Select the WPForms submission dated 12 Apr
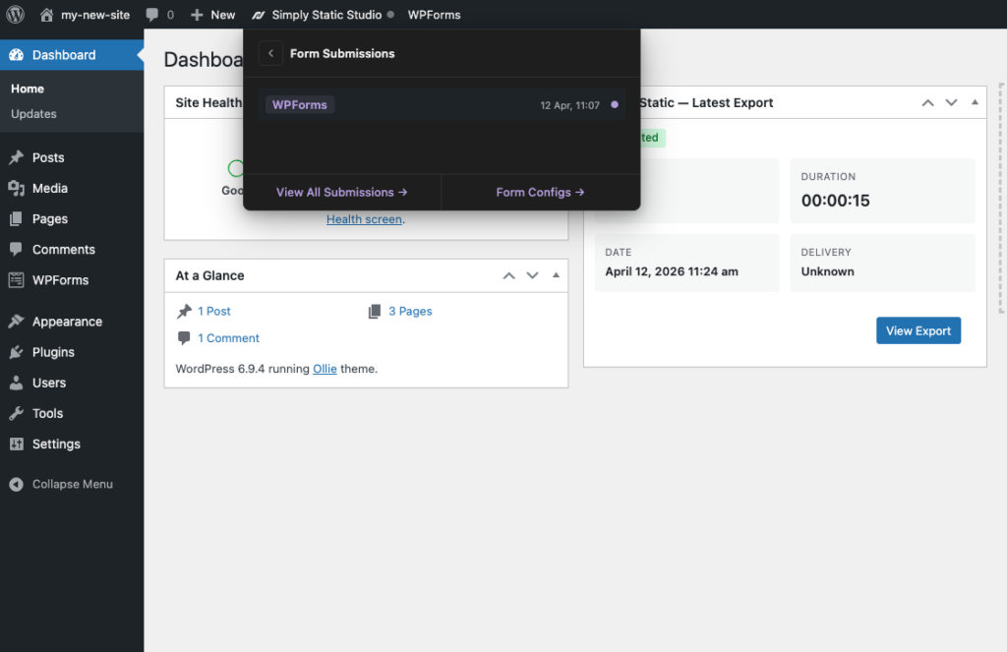 (x=442, y=105)
